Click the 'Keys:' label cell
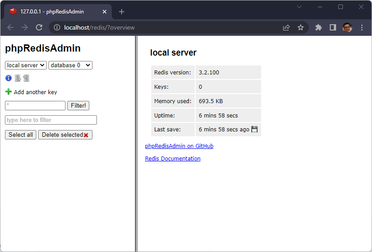Viewport: 372px width, 252px height. [173, 87]
